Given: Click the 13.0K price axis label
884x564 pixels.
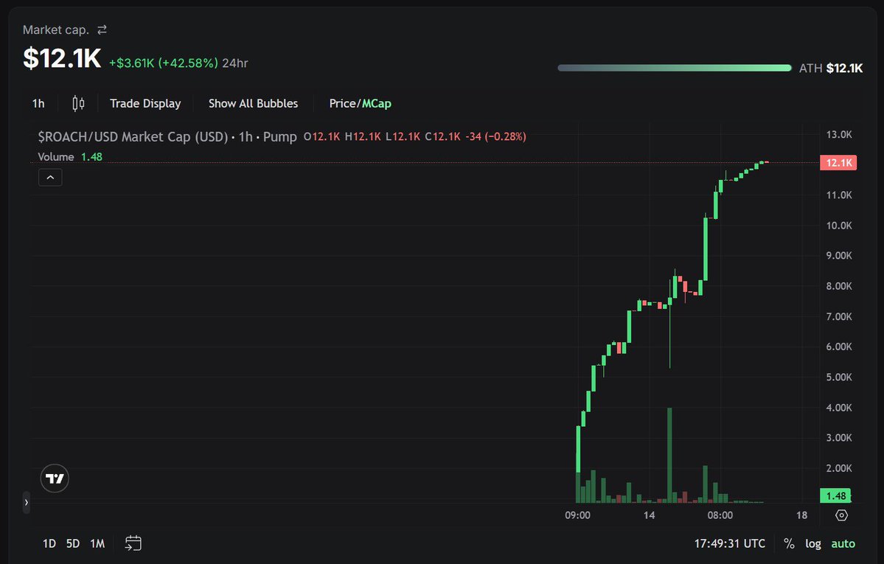Looking at the screenshot, I should pos(839,134).
